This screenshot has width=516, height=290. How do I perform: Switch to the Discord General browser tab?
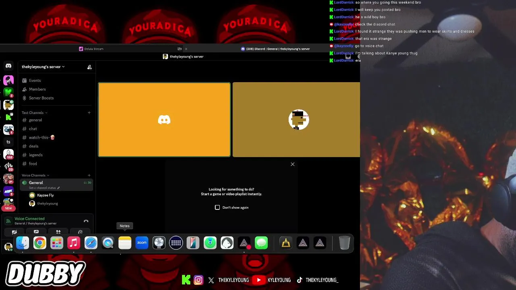tap(275, 49)
